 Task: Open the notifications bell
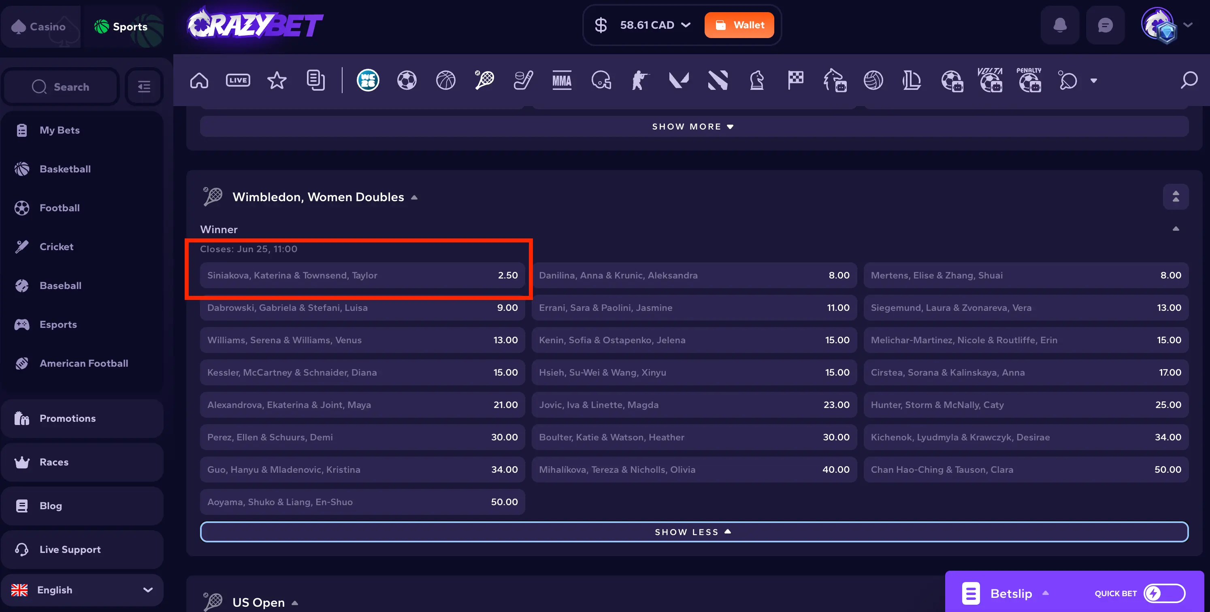pyautogui.click(x=1060, y=25)
